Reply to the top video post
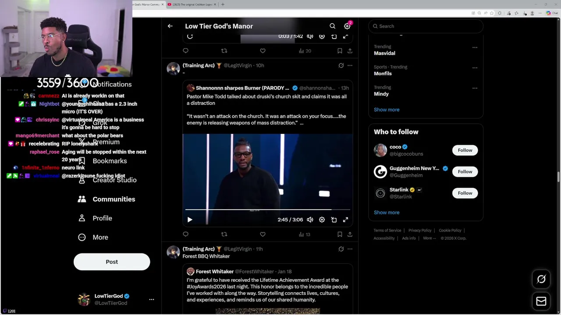 [x=185, y=51]
